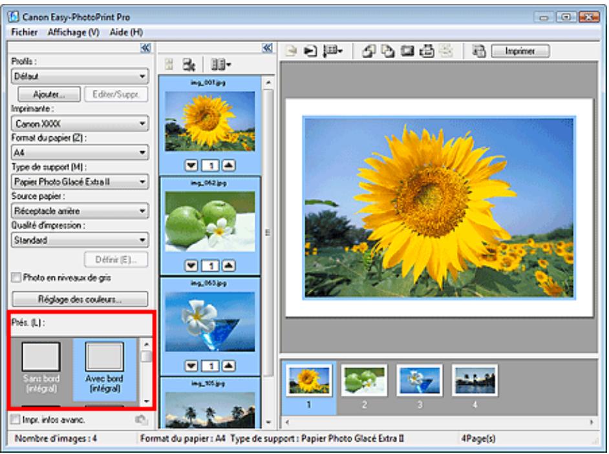This screenshot has height=454, width=609.
Task: Select page 1 sunflower in the page strip
Action: [x=309, y=380]
